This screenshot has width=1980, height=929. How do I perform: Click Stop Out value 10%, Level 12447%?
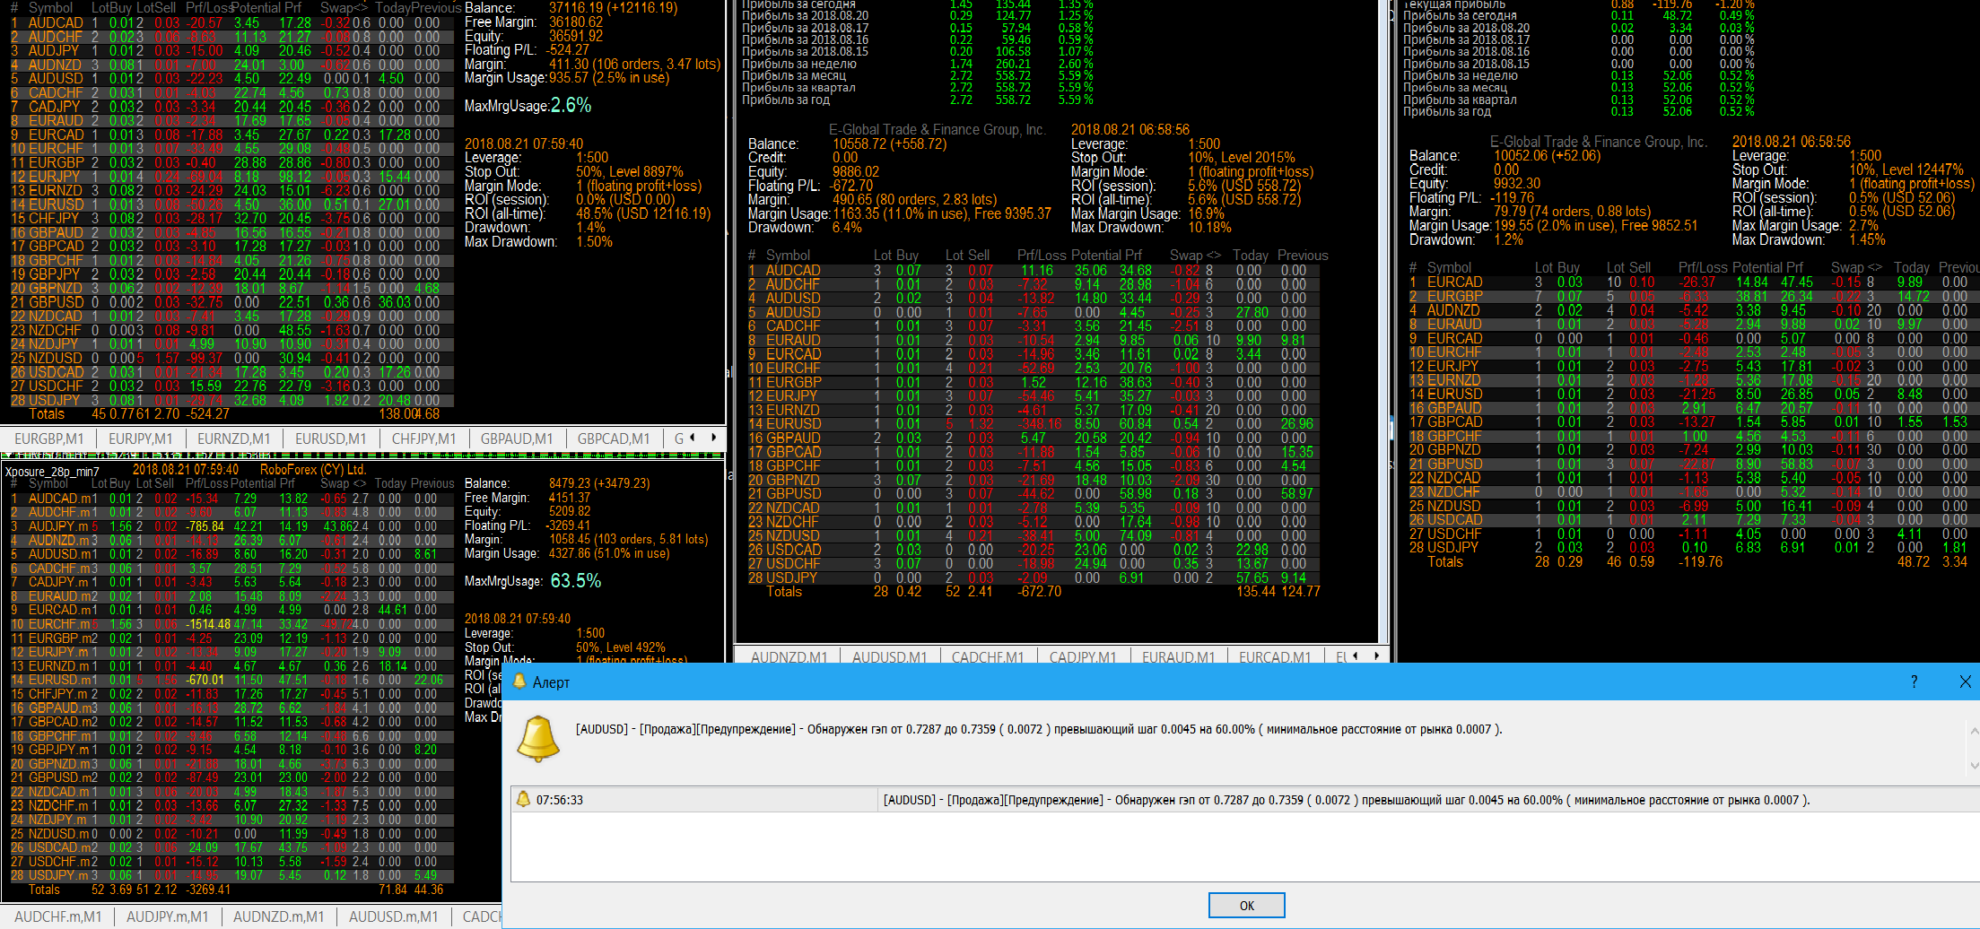pos(1906,169)
